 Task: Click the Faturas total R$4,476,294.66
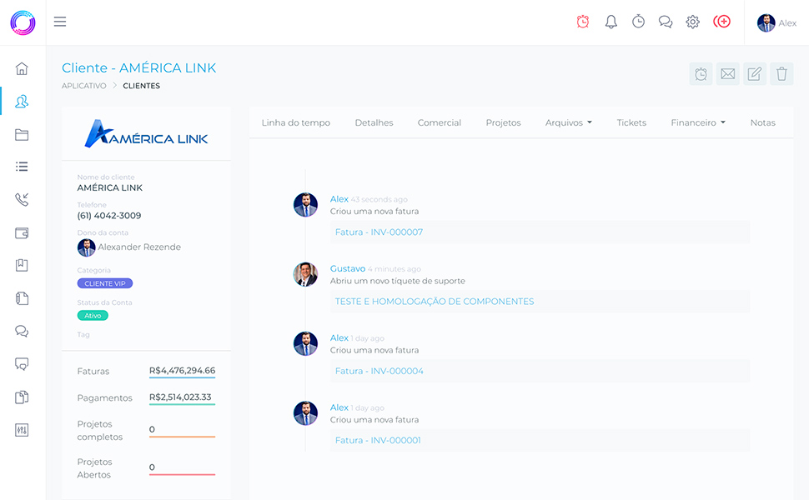182,370
